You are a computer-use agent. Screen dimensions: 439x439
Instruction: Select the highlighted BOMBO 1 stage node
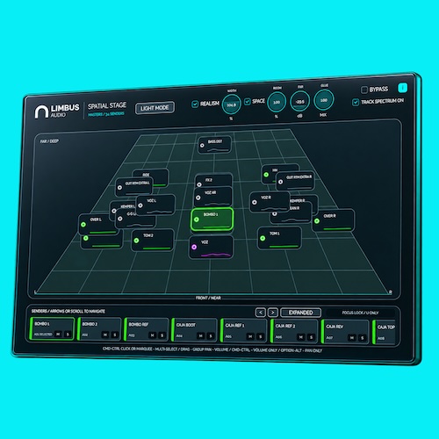[x=212, y=219]
